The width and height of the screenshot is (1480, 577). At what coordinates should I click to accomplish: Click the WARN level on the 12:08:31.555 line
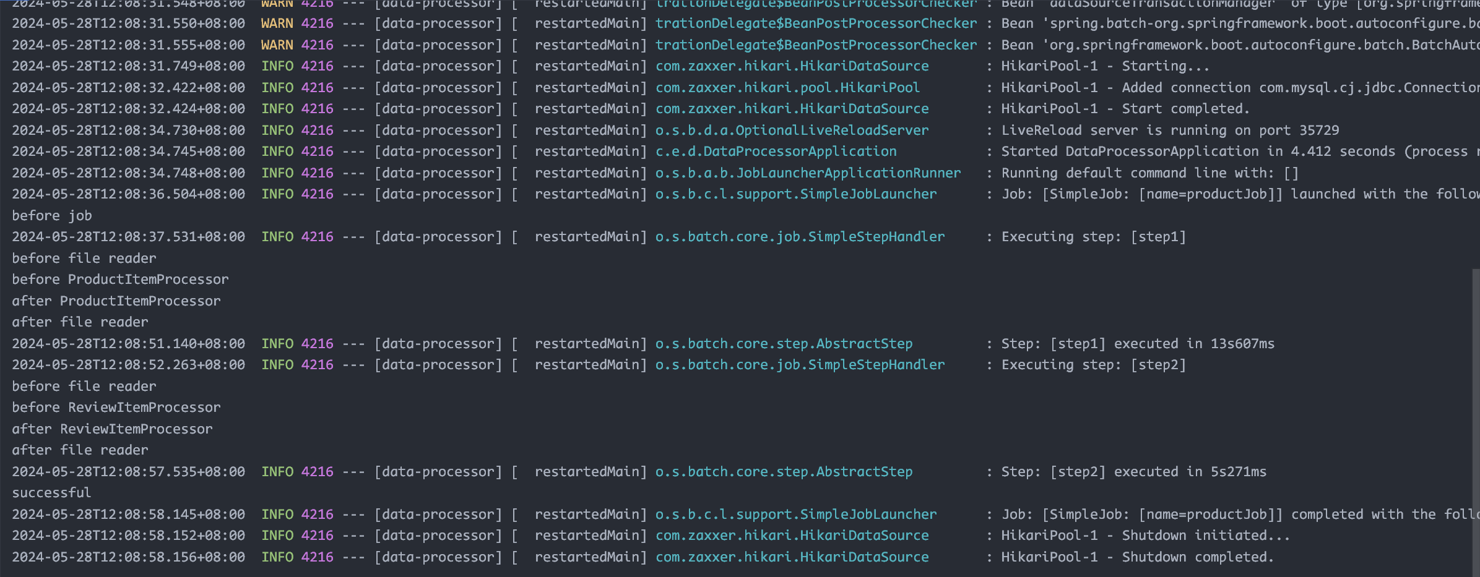coord(277,45)
